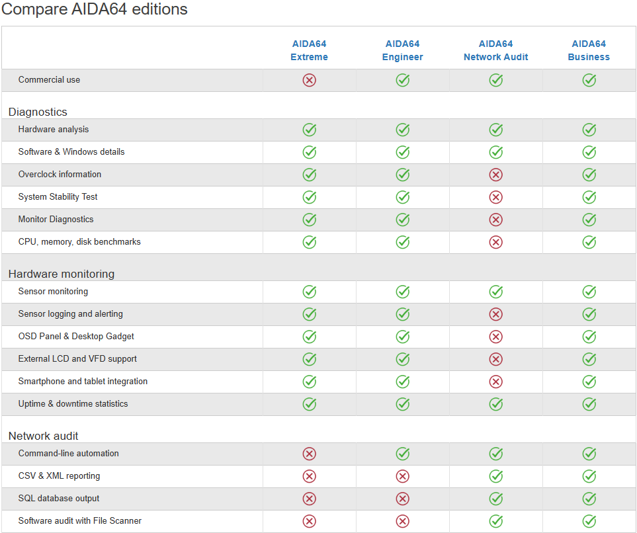Click red X for Extreme Command-line automation
The width and height of the screenshot is (637, 533).
point(309,454)
